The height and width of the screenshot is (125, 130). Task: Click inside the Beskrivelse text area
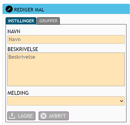click(x=66, y=69)
